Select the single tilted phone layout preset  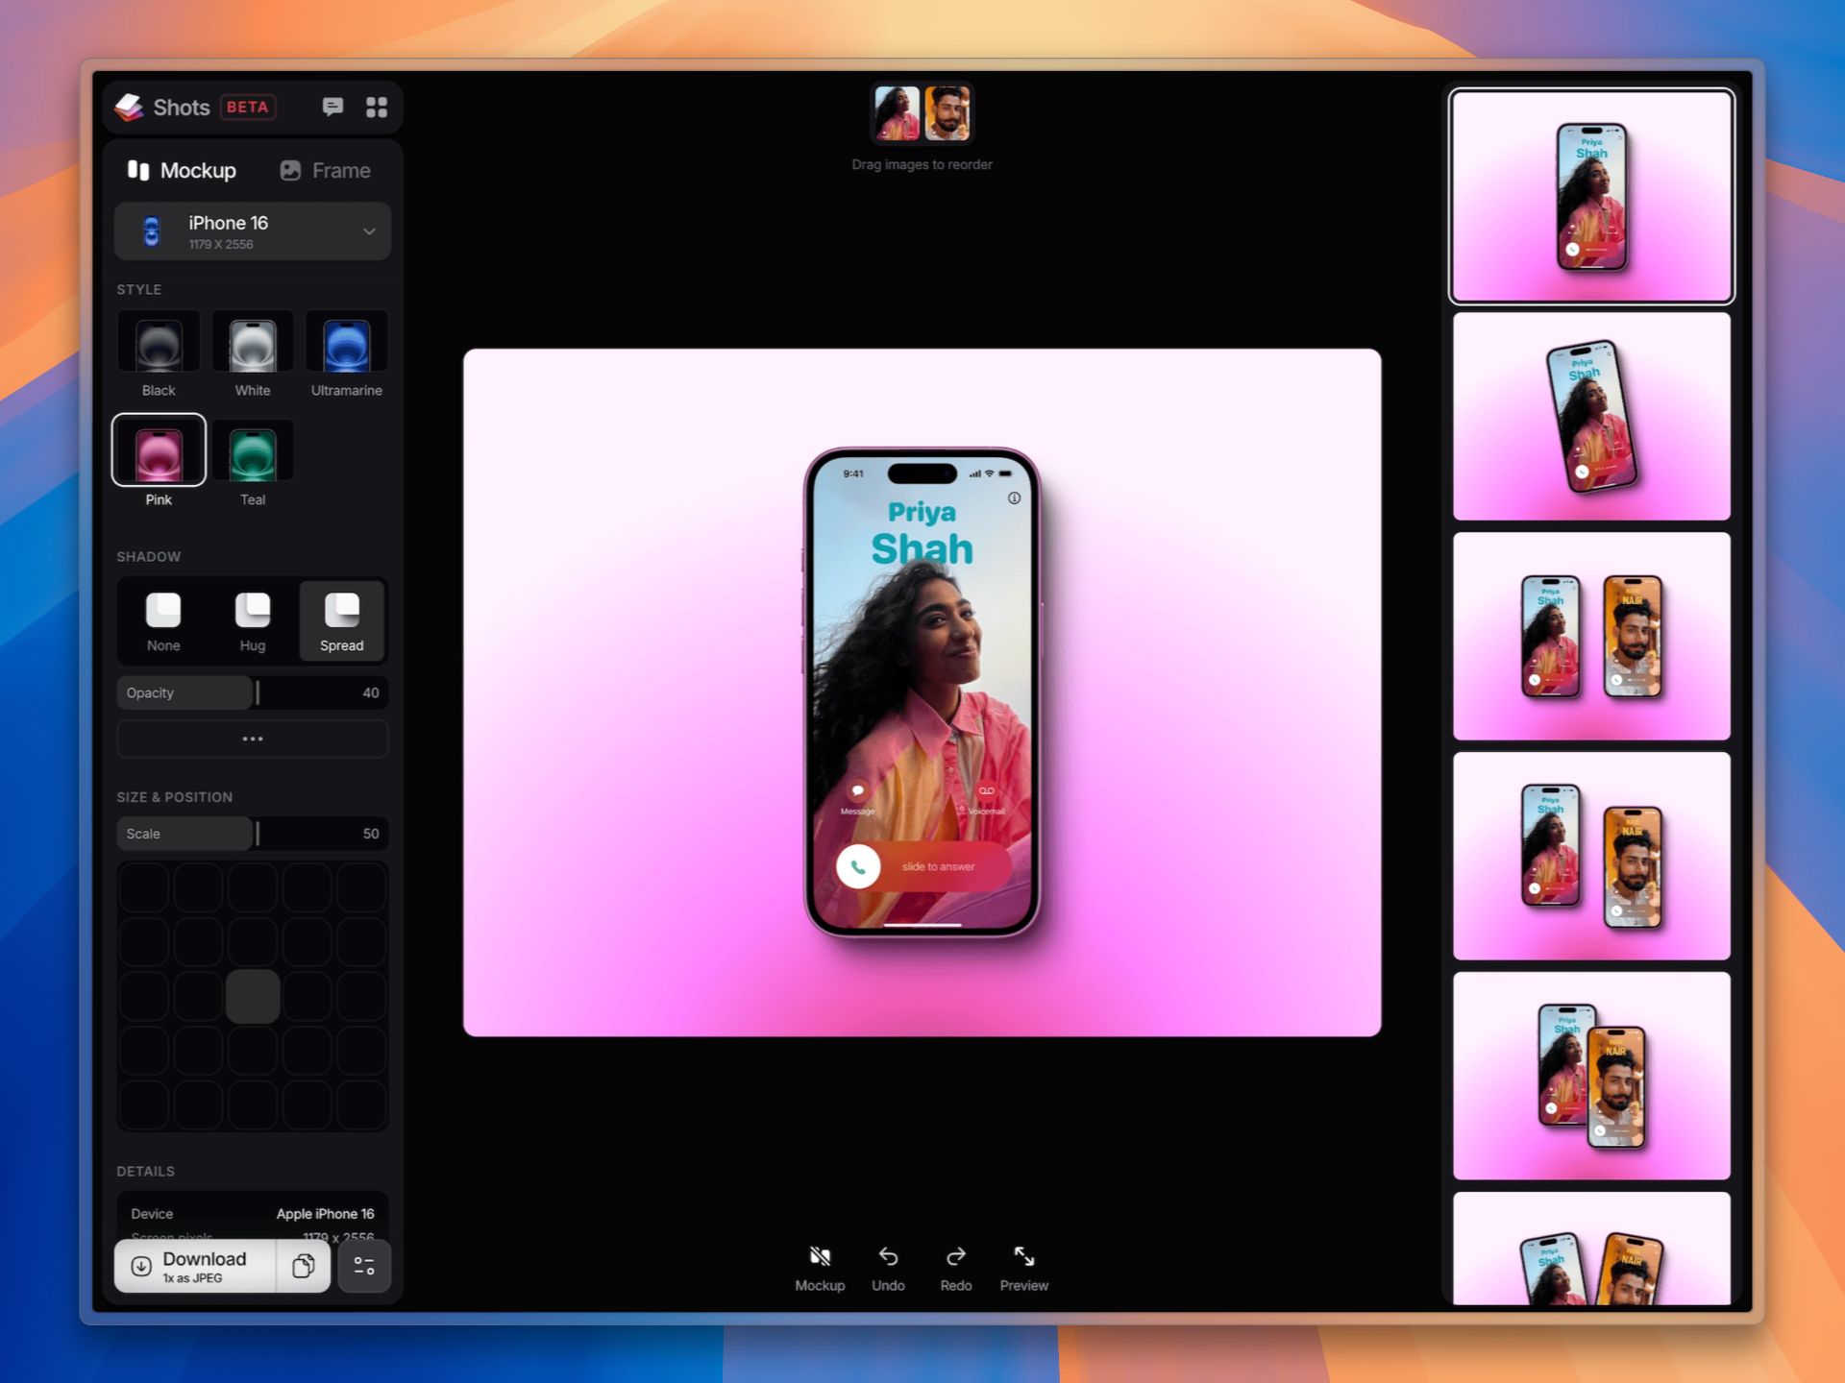pos(1591,416)
